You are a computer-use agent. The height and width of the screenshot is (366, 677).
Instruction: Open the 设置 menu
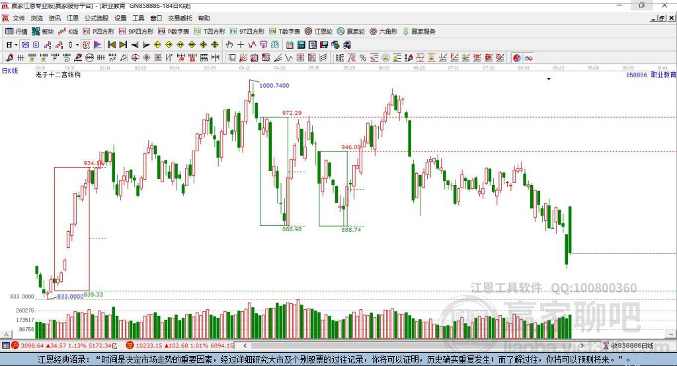[120, 18]
